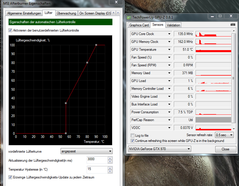The height and width of the screenshot is (186, 239).
Task: Click fan curve point at 100% speed
Action: (x=96, y=45)
